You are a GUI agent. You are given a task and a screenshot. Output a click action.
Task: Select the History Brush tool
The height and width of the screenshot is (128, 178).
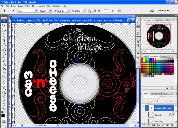pos(4,61)
